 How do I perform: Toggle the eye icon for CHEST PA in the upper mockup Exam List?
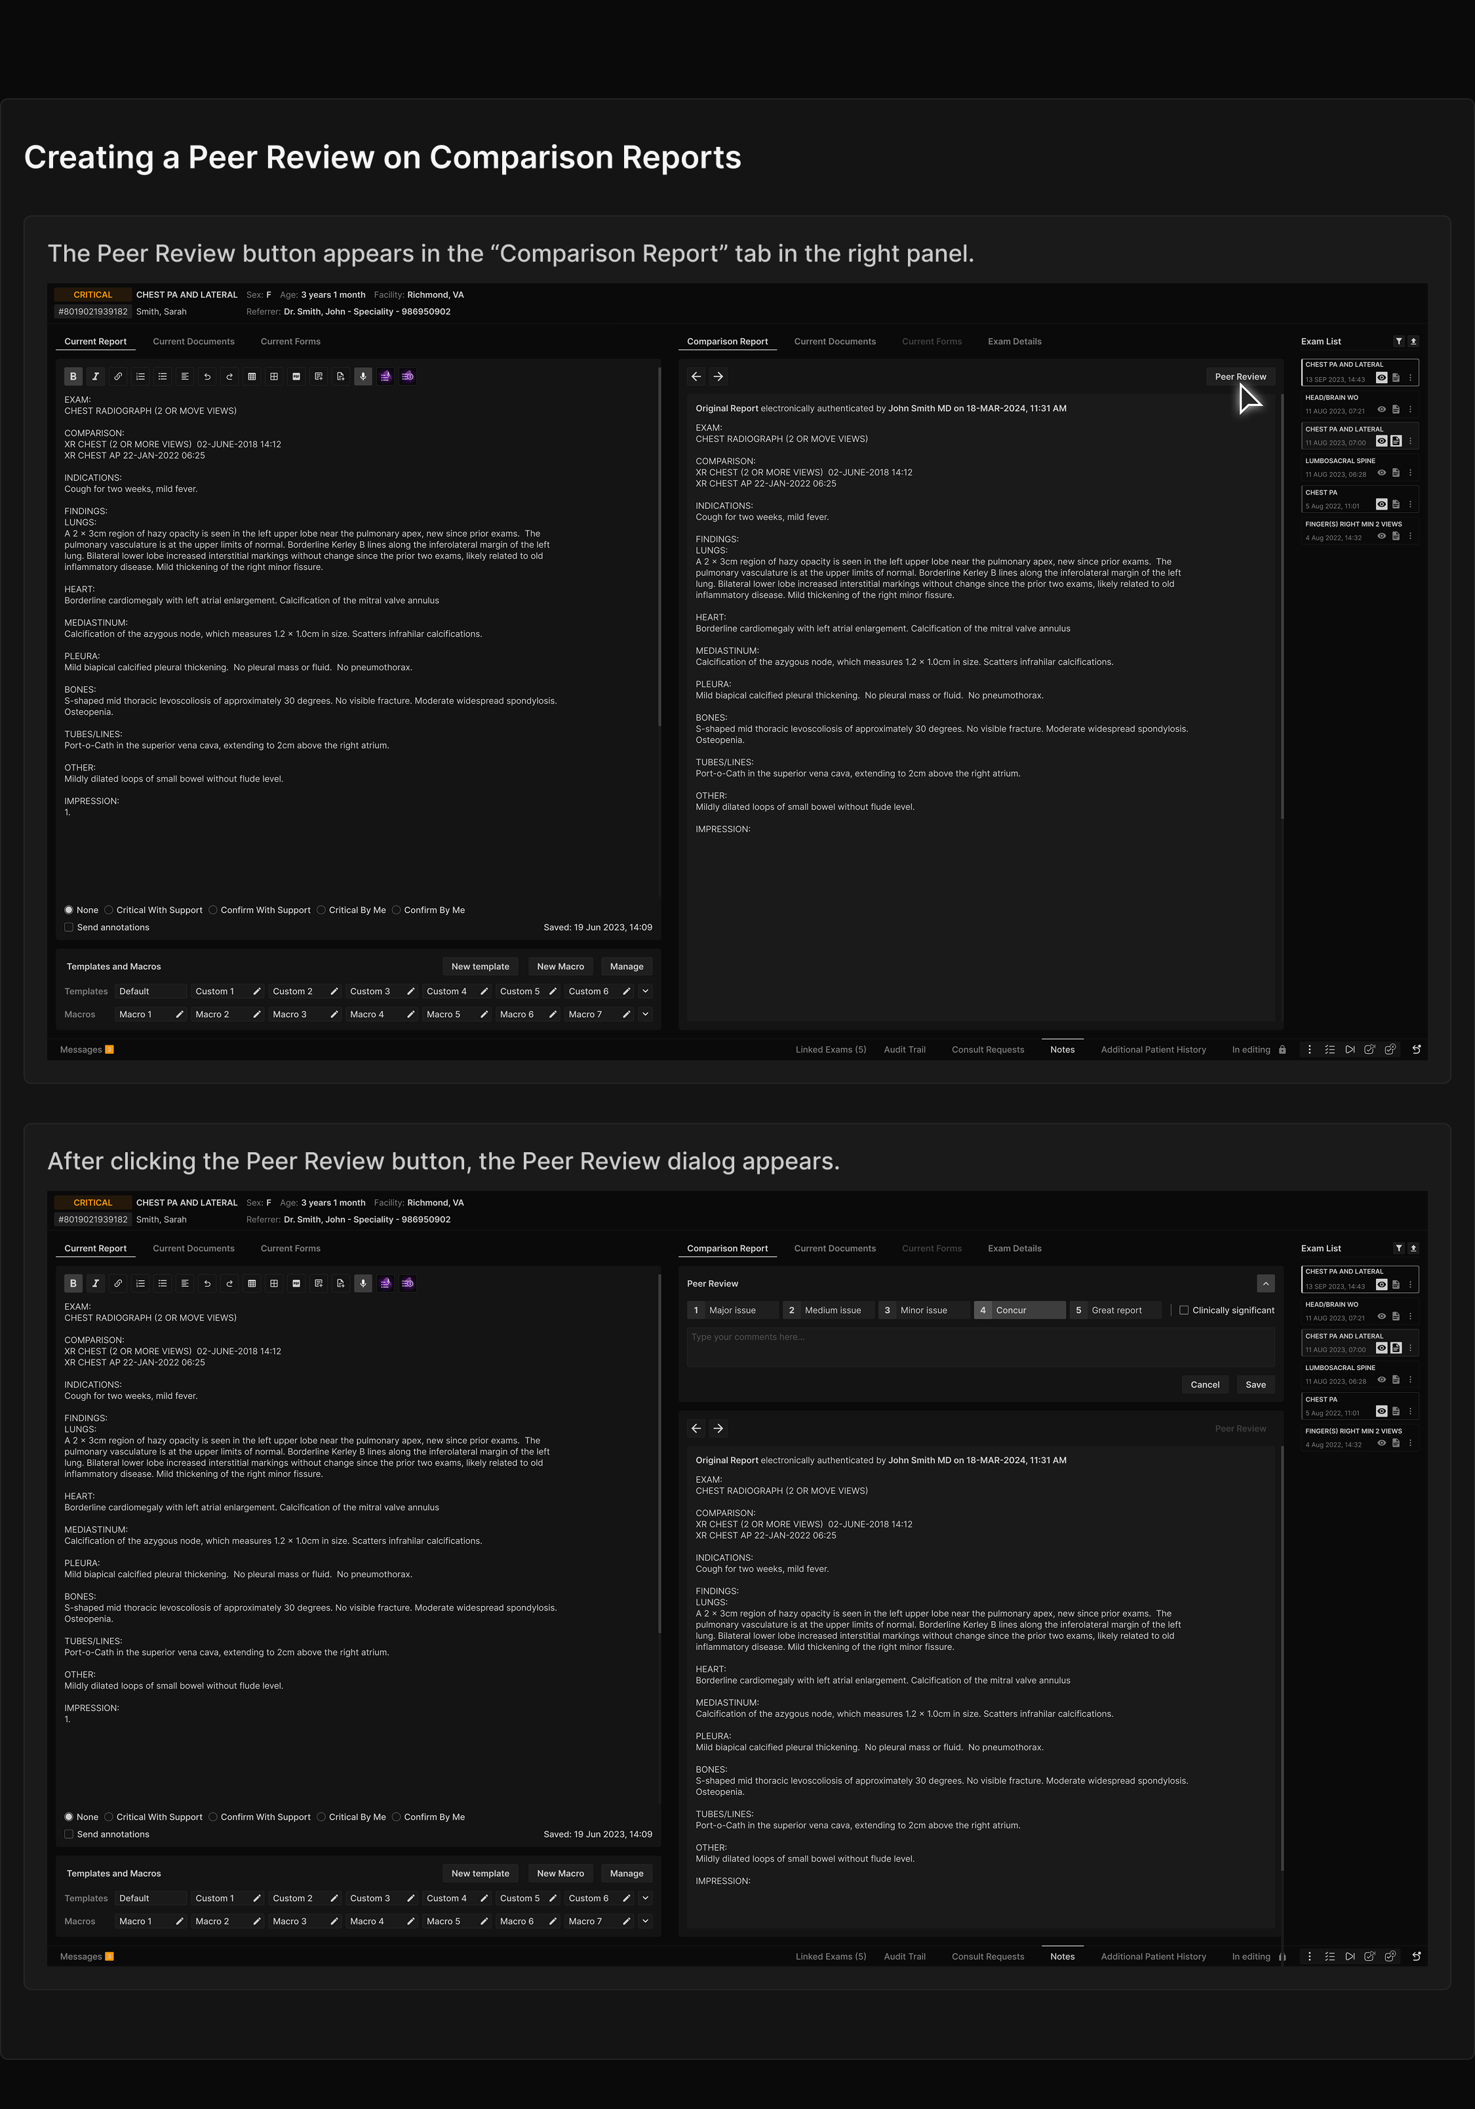(x=1381, y=504)
